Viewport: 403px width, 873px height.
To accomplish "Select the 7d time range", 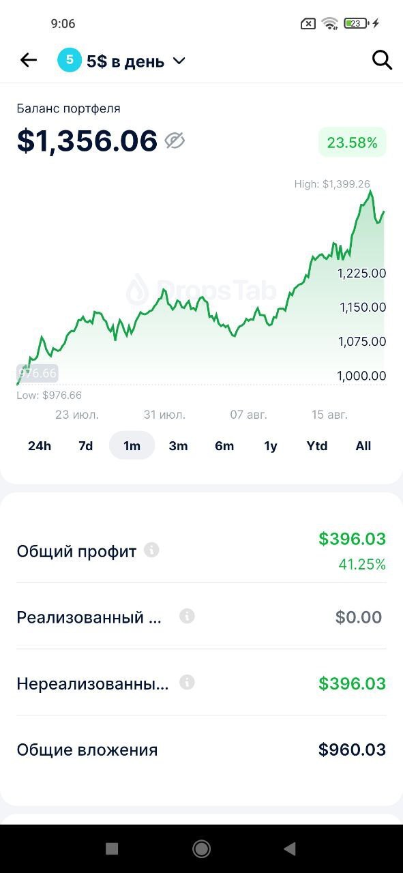I will point(85,445).
